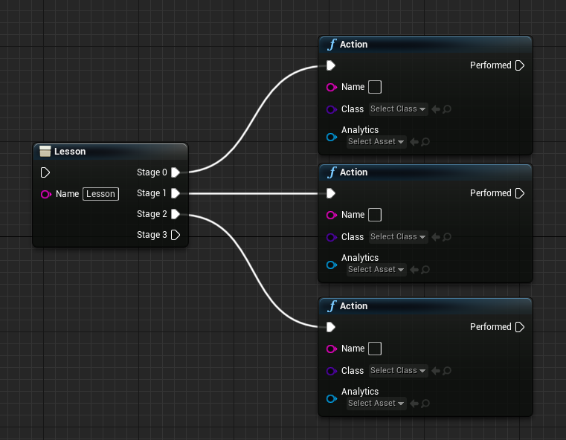Viewport: 566px width, 440px height.
Task: Click the bottom Action node's purple Class pin
Action: tap(332, 371)
